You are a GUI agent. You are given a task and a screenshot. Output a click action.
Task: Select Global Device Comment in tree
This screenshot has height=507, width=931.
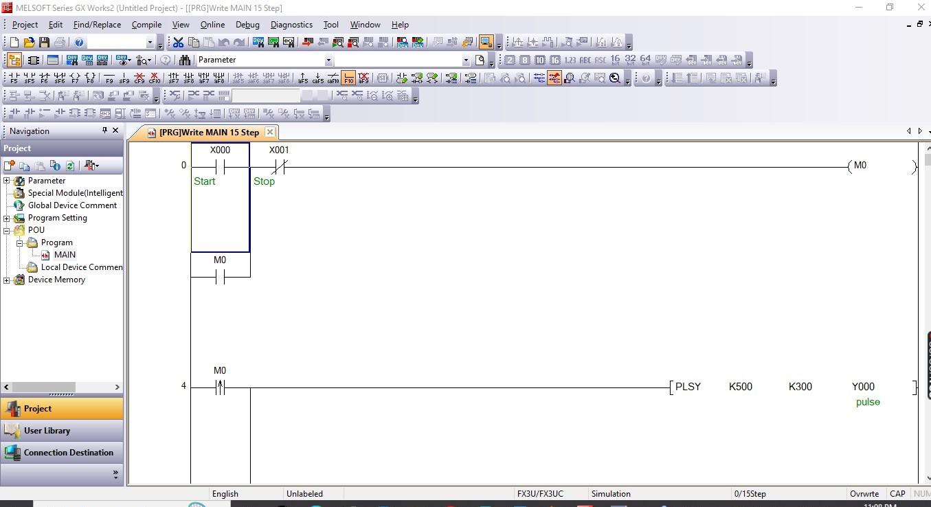72,205
